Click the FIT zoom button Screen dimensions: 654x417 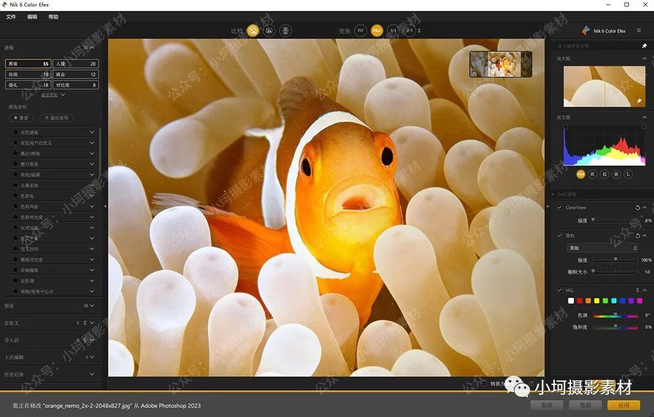pos(360,30)
